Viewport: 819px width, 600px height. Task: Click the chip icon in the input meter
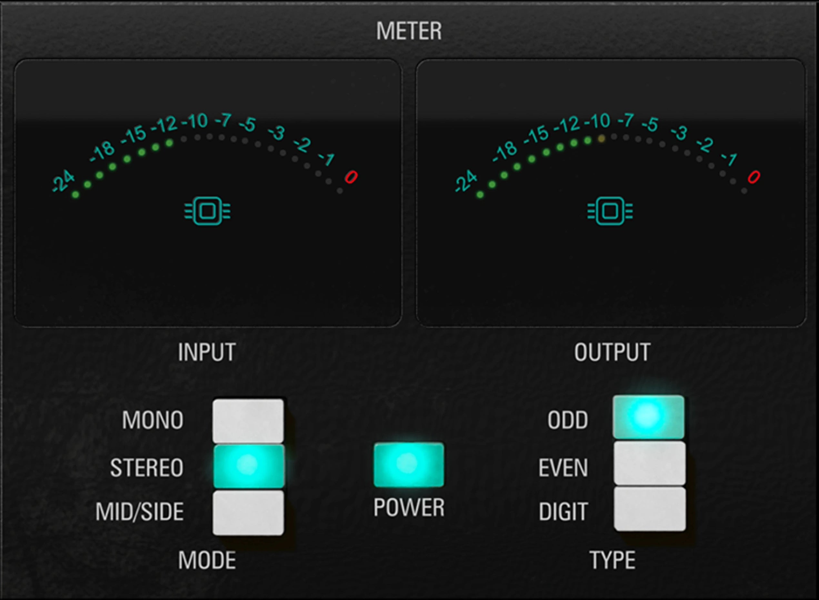[x=207, y=211]
